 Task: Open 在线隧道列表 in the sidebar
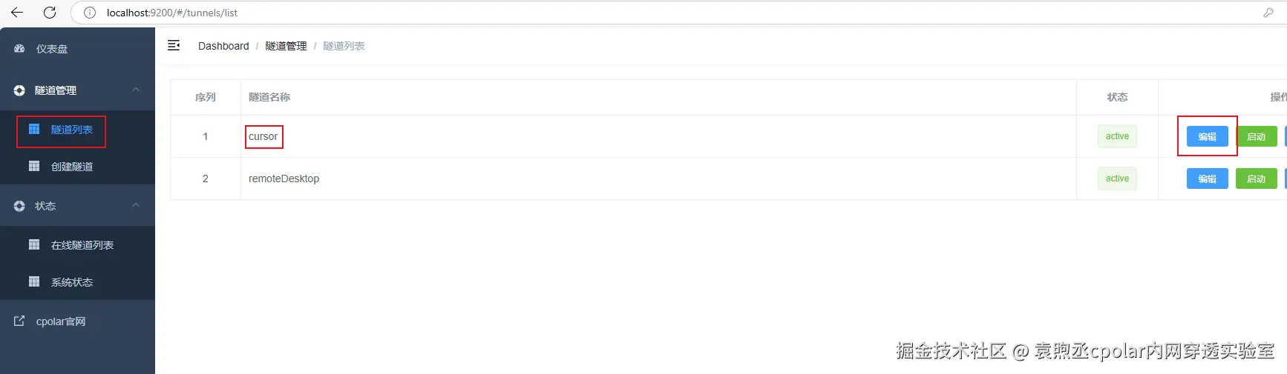click(82, 245)
